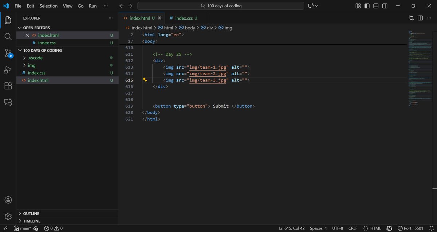Stop Live Server on Port 5501
The width and height of the screenshot is (437, 232).
410,228
